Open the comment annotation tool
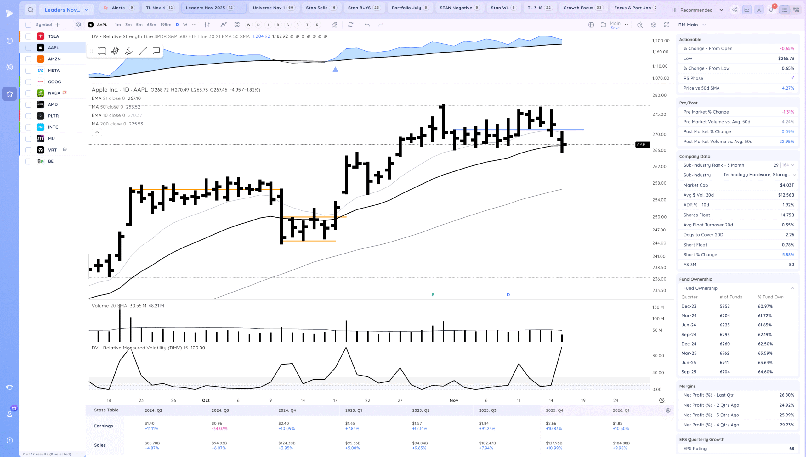This screenshot has height=457, width=806. pyautogui.click(x=156, y=51)
